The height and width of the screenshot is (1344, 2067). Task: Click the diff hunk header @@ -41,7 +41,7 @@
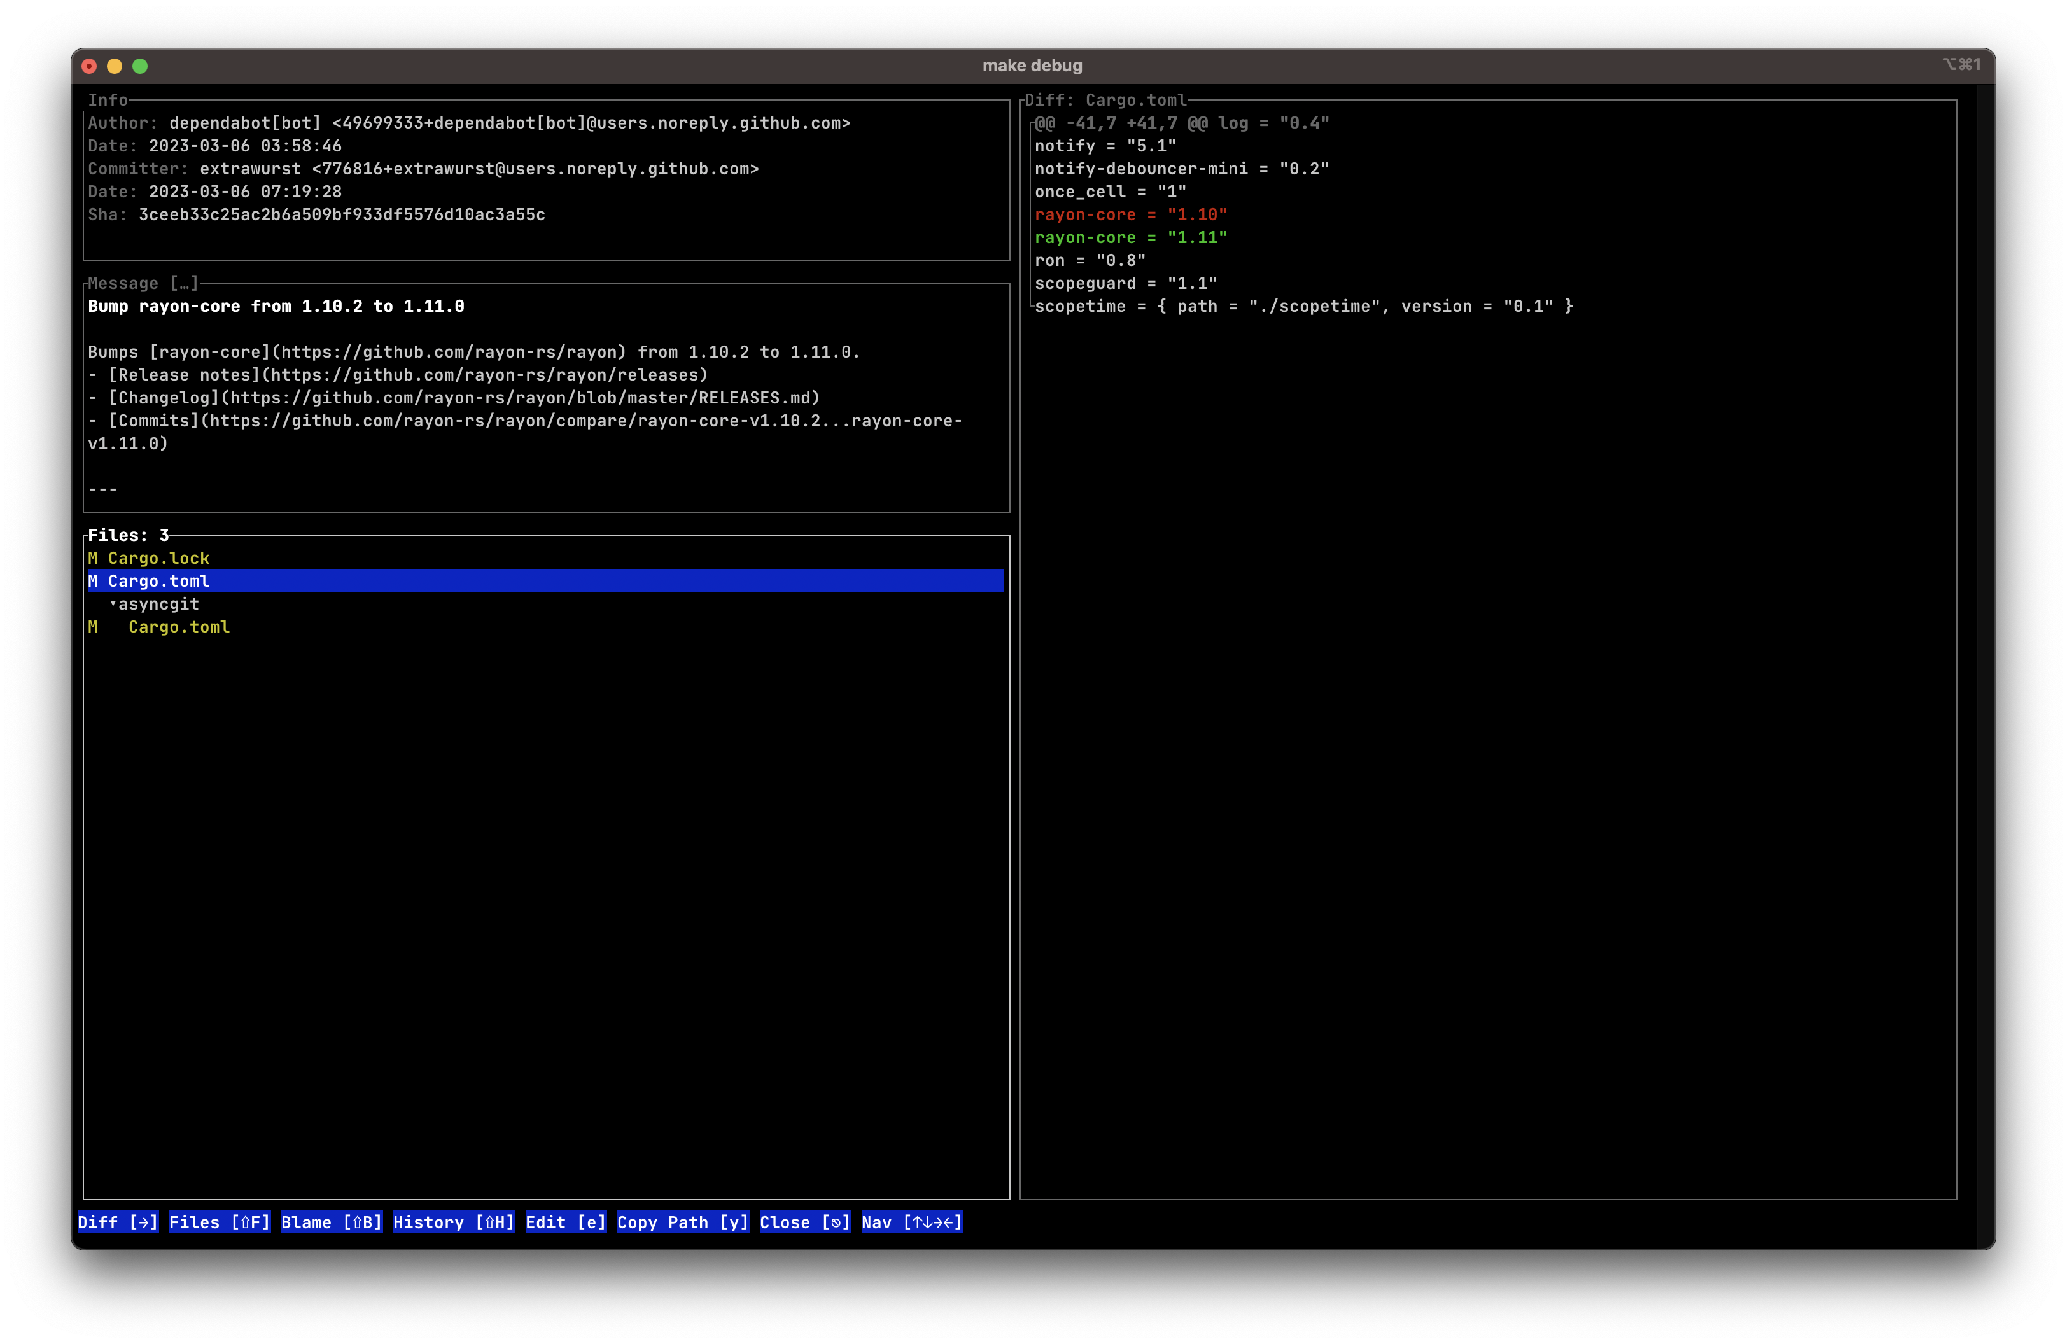[x=1181, y=122]
